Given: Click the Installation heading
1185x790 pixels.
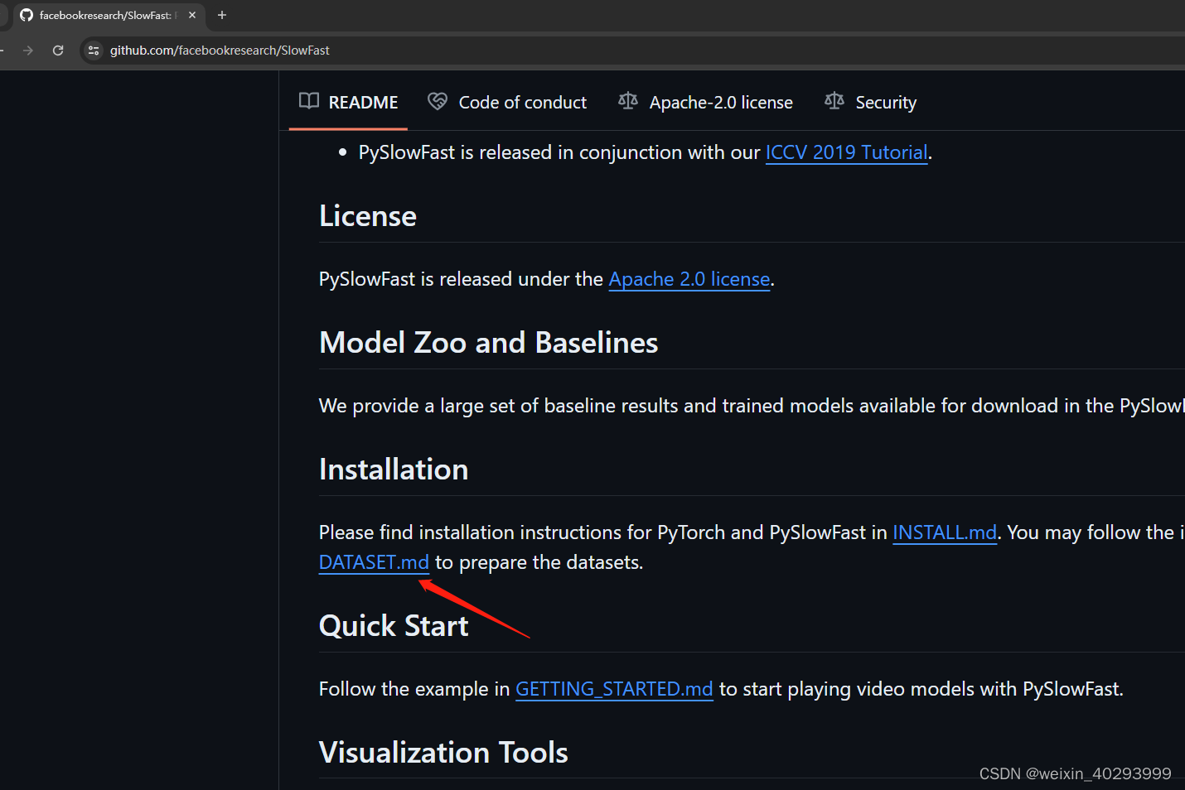Looking at the screenshot, I should [394, 470].
